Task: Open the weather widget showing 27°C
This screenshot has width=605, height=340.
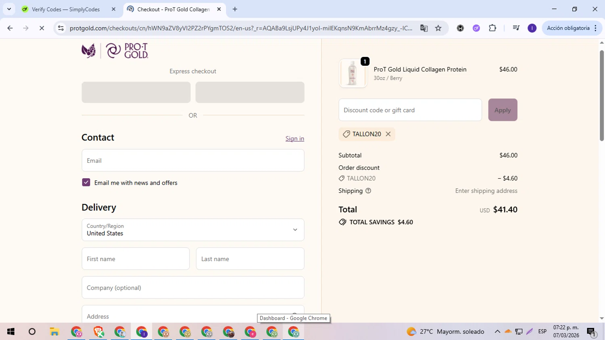Action: click(445, 332)
